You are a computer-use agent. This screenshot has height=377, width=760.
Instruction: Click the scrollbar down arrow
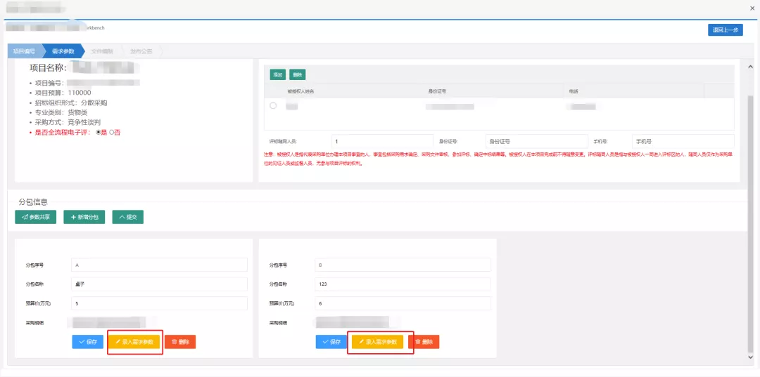(x=749, y=357)
